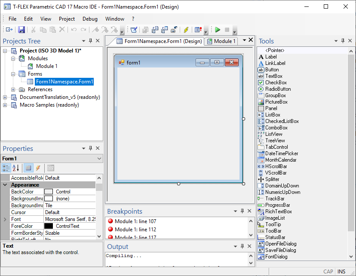
Task: Close the Output panel
Action: tap(249, 246)
